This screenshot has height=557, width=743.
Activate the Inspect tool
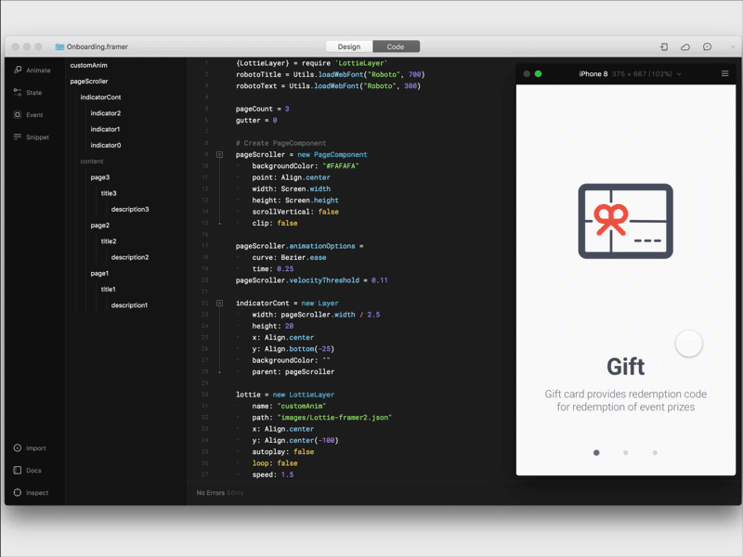coord(31,493)
